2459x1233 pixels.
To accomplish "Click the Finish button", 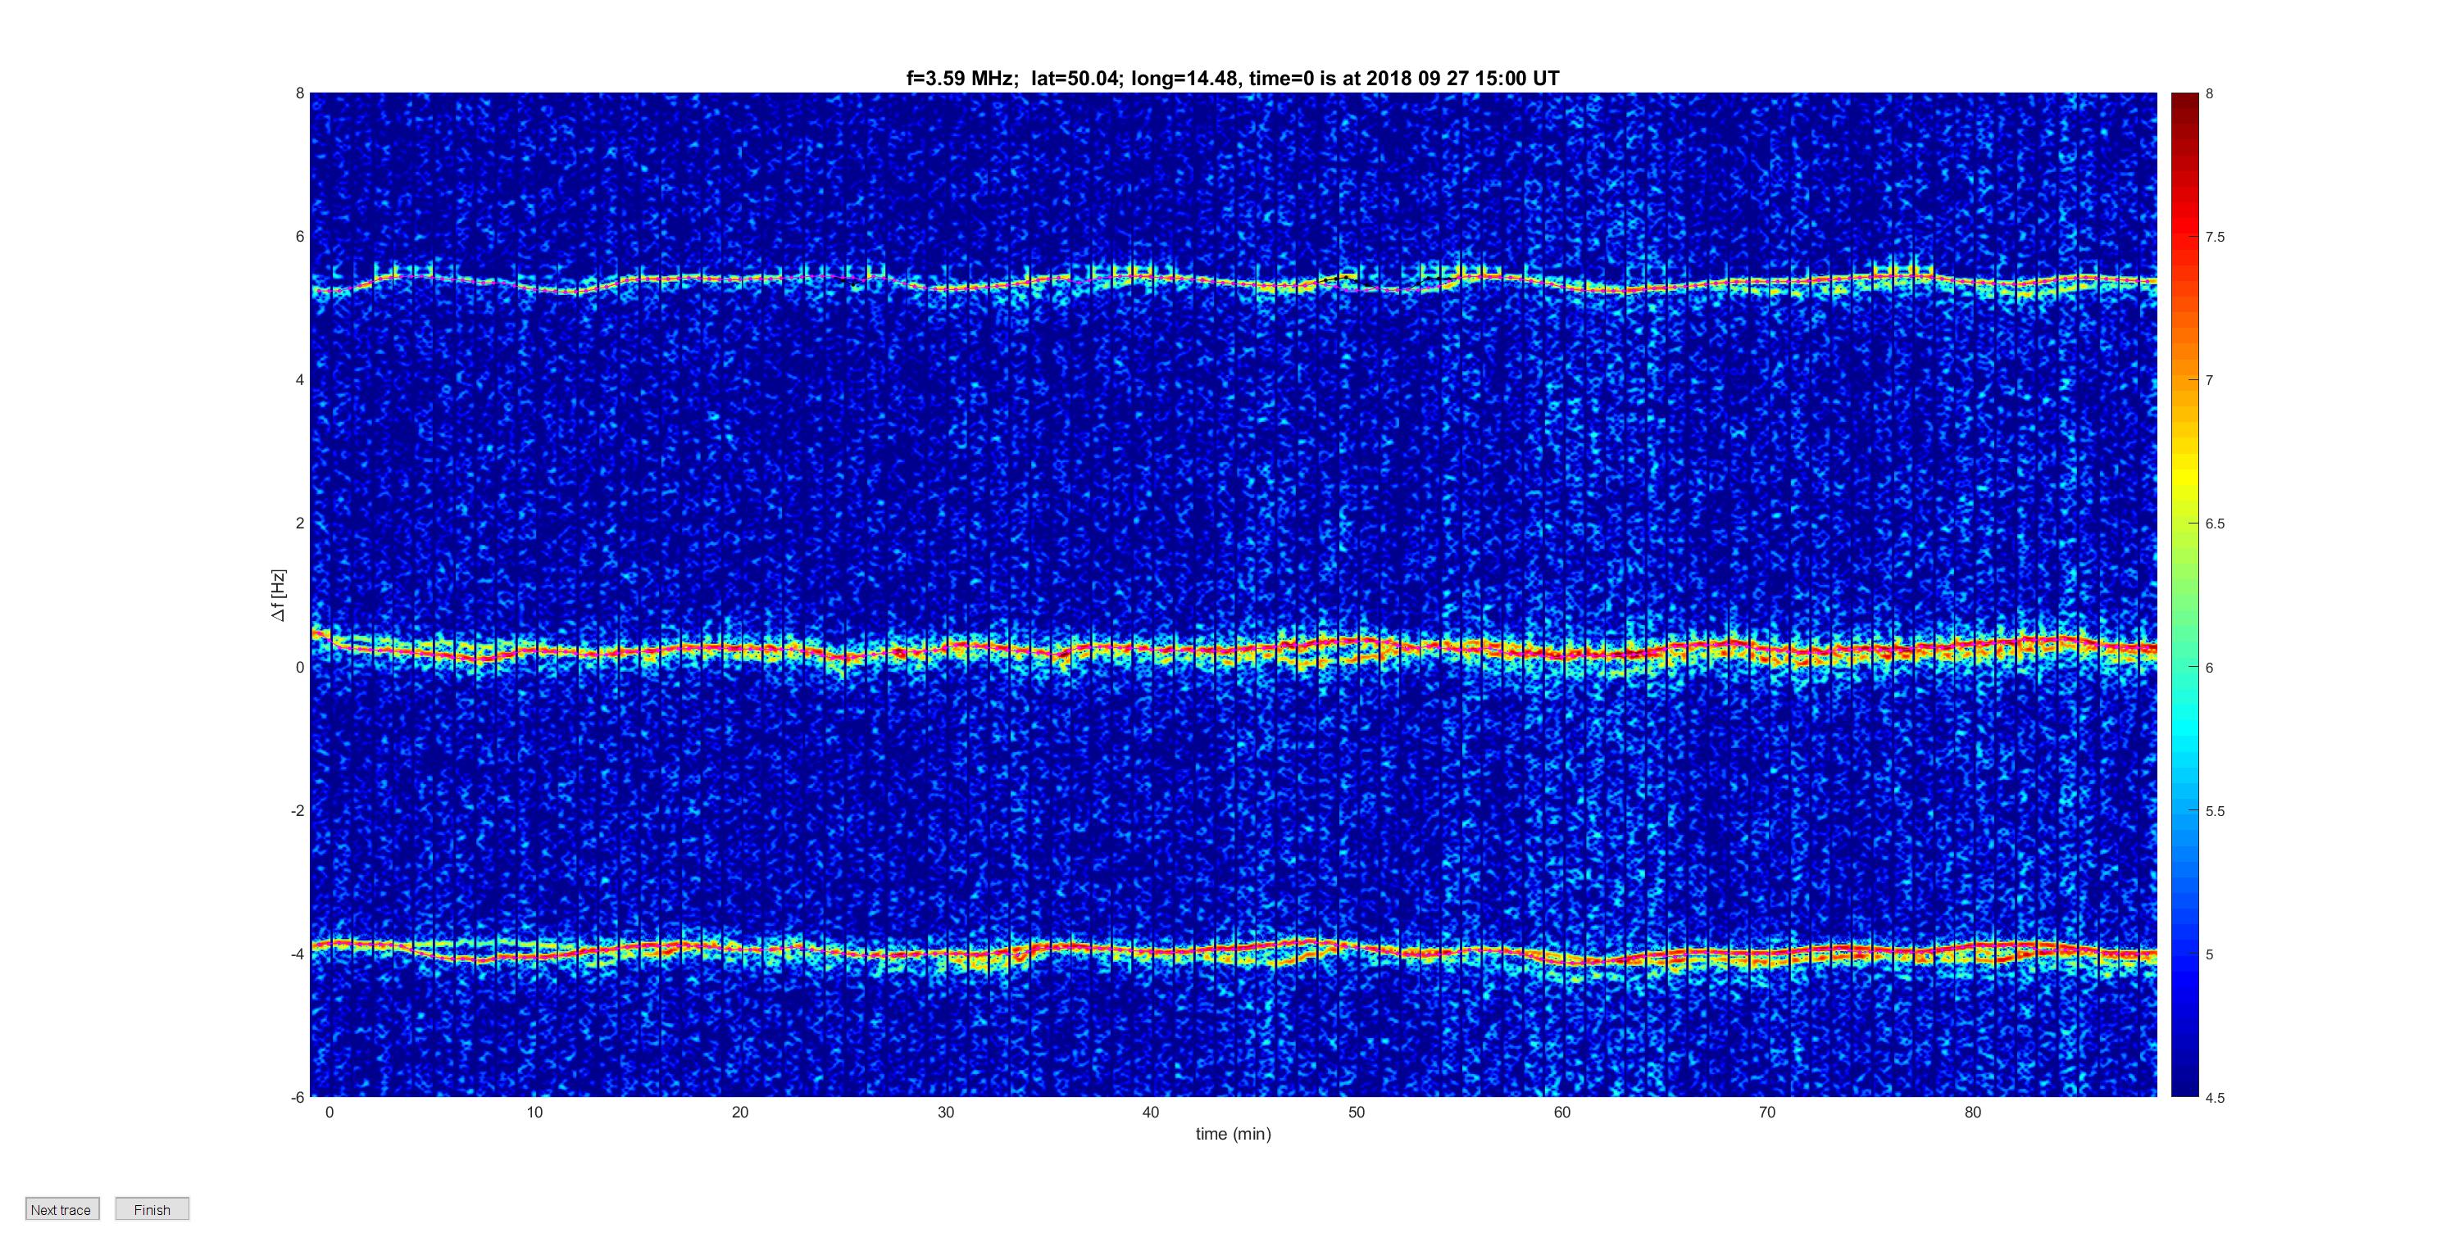I will (152, 1209).
